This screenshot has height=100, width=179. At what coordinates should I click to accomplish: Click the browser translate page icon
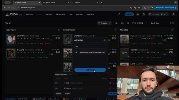click(135, 7)
